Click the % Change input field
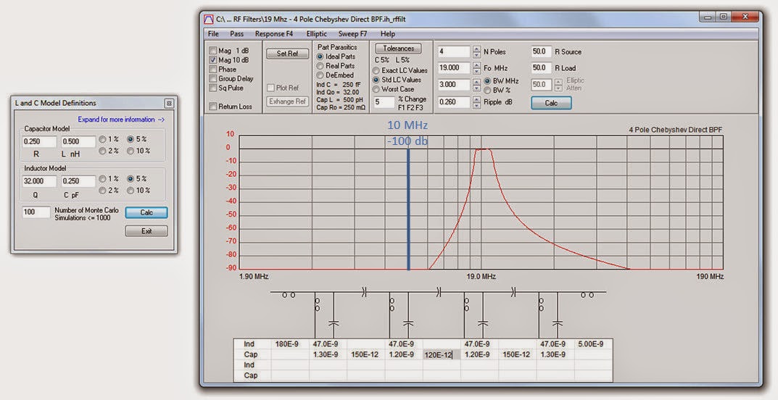The width and height of the screenshot is (778, 400). [x=384, y=102]
